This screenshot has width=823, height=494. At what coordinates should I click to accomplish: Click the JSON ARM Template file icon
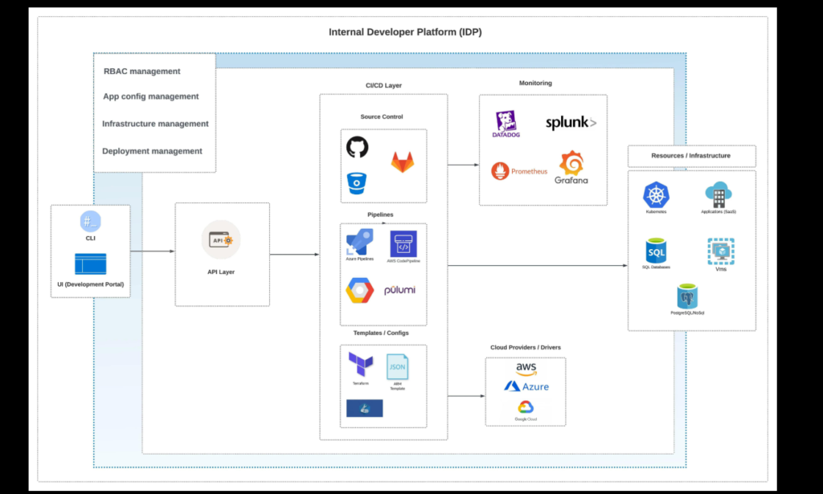[397, 367]
